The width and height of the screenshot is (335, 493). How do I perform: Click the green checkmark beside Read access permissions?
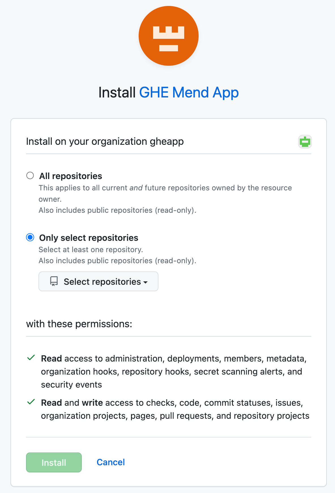31,358
